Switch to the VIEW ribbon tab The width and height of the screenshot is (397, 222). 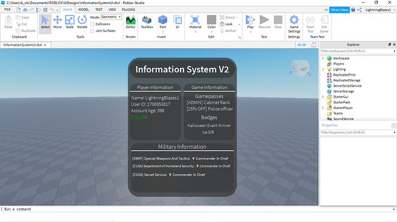[112, 10]
